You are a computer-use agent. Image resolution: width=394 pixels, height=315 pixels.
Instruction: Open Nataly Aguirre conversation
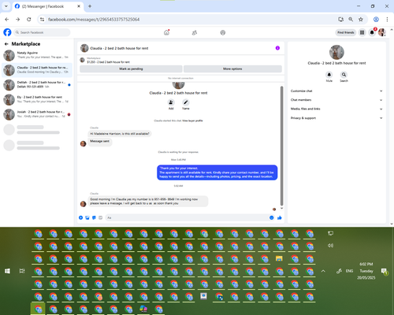(x=37, y=55)
